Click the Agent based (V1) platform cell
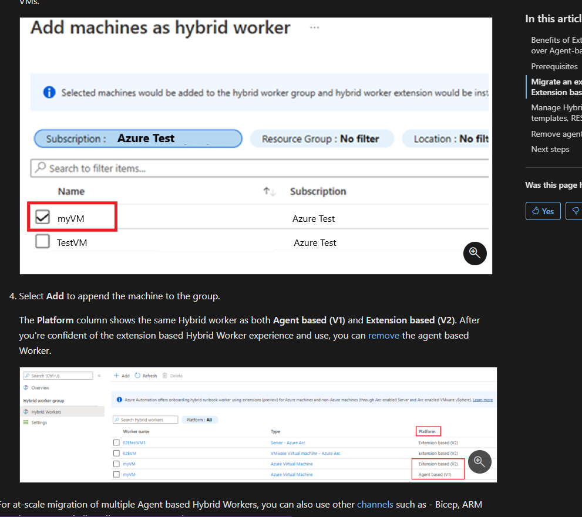The height and width of the screenshot is (517, 582). click(x=435, y=474)
